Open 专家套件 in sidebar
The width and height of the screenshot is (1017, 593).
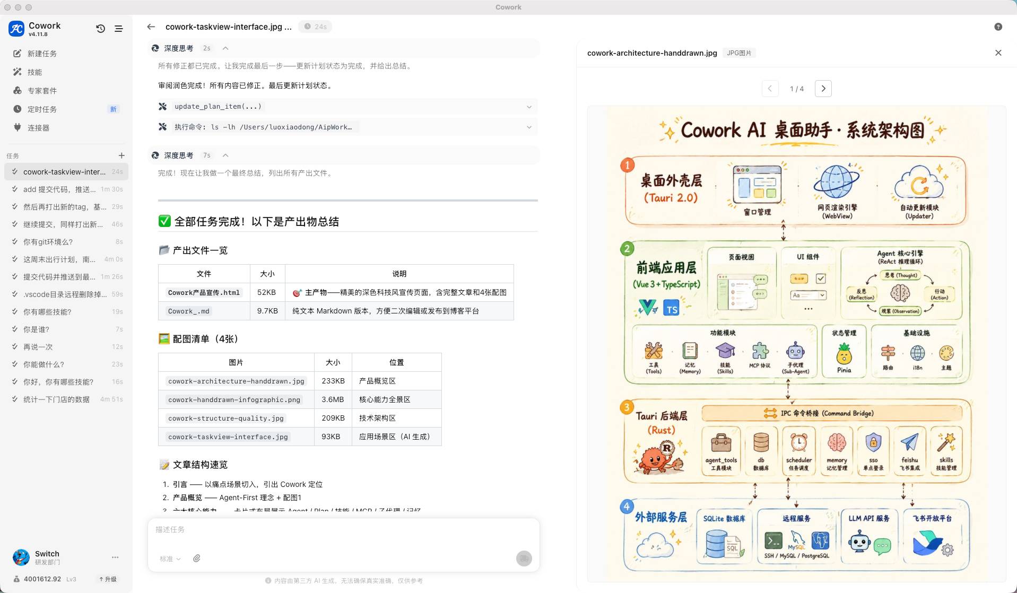click(x=66, y=91)
